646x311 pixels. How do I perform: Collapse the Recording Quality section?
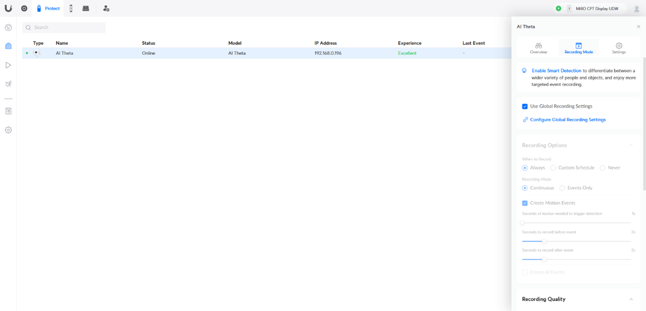pos(631,299)
